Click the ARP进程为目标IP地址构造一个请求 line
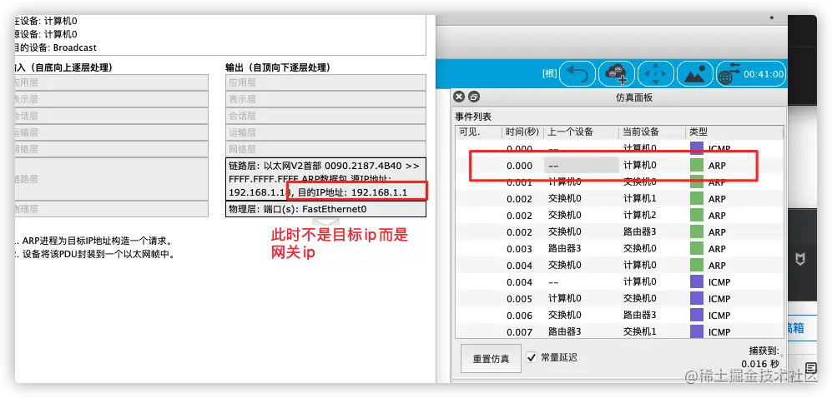 [x=93, y=241]
